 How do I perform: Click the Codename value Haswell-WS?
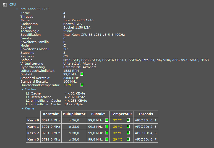(72, 24)
